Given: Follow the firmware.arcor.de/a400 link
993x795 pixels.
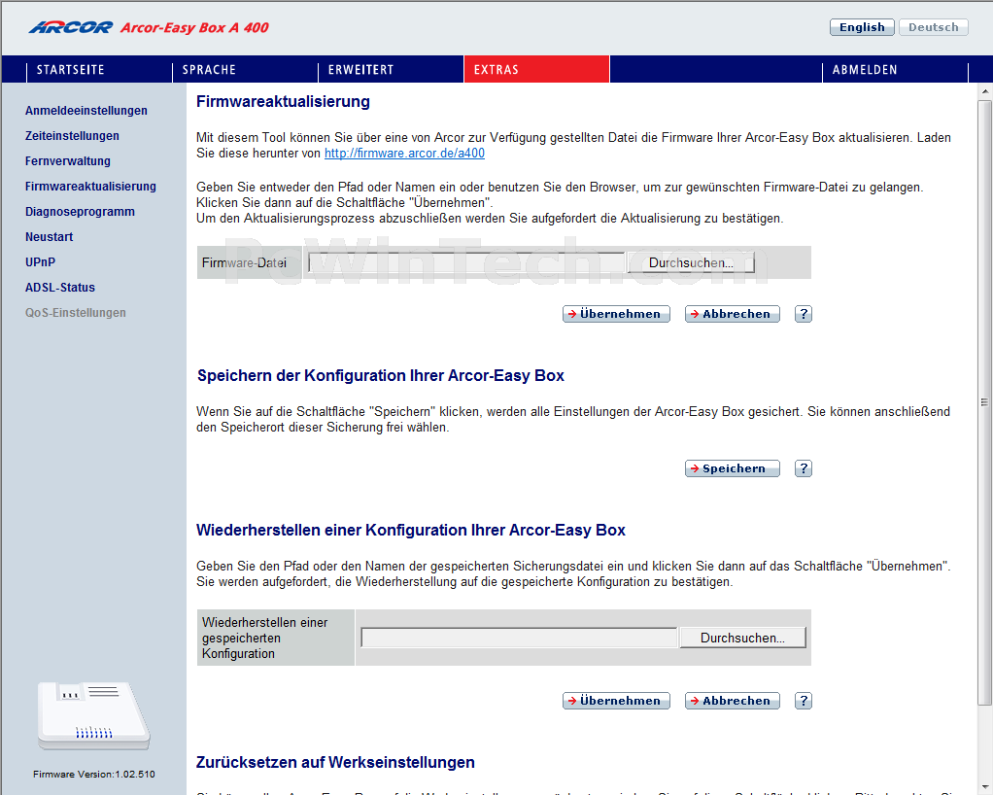Looking at the screenshot, I should pyautogui.click(x=404, y=154).
